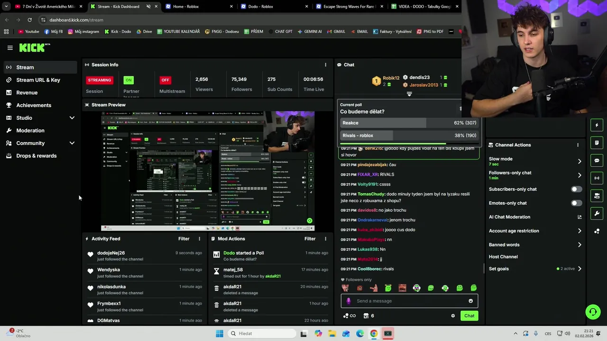
Task: Enable Emotes-only chat
Action: point(576,203)
